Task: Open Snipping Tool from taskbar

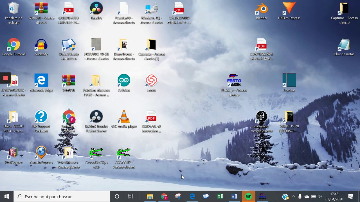Action: click(178, 197)
